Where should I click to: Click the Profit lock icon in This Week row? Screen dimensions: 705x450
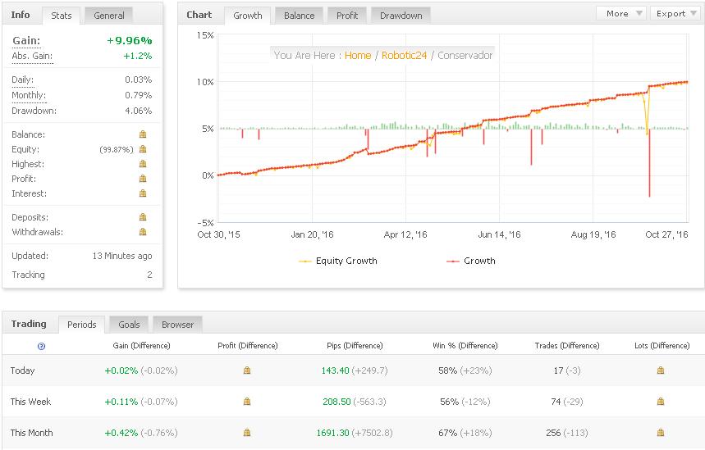click(247, 402)
